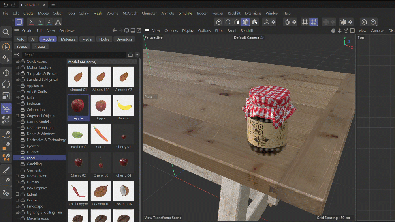395x222 pixels.
Task: Expand Templates & Presets folder
Action: pyautogui.click(x=17, y=73)
